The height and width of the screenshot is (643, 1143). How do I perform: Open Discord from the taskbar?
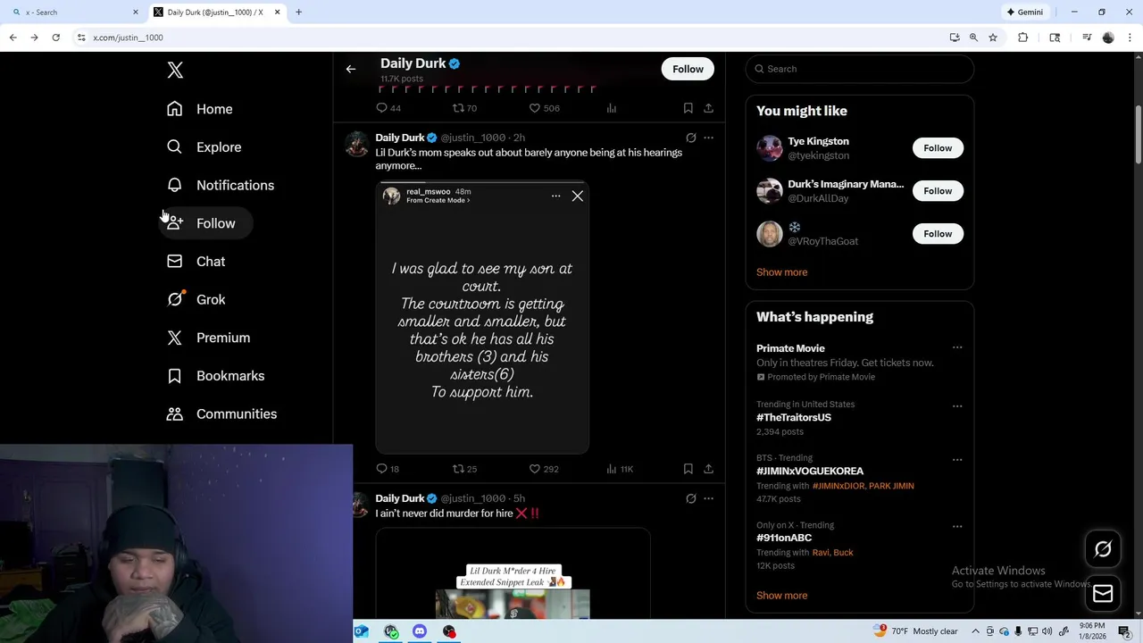click(x=420, y=631)
